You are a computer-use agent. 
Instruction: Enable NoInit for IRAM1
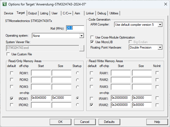[x=157, y=98]
